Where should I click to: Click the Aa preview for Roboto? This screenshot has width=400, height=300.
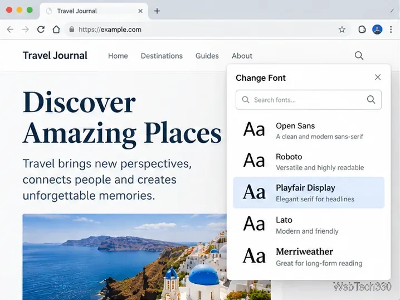(x=254, y=161)
